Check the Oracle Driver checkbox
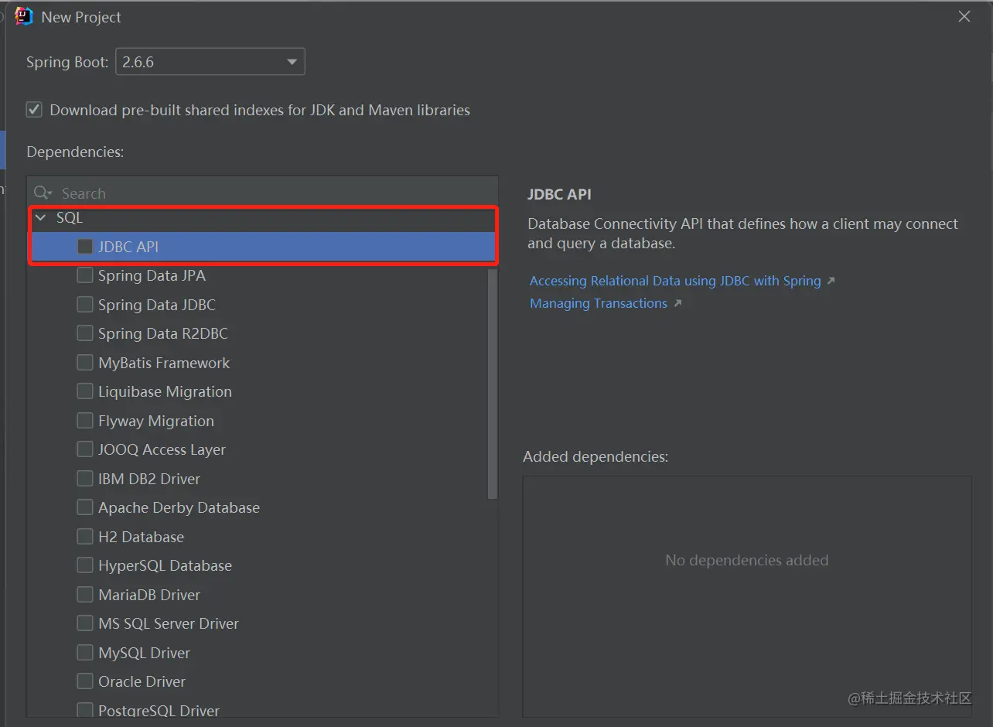 tap(85, 681)
